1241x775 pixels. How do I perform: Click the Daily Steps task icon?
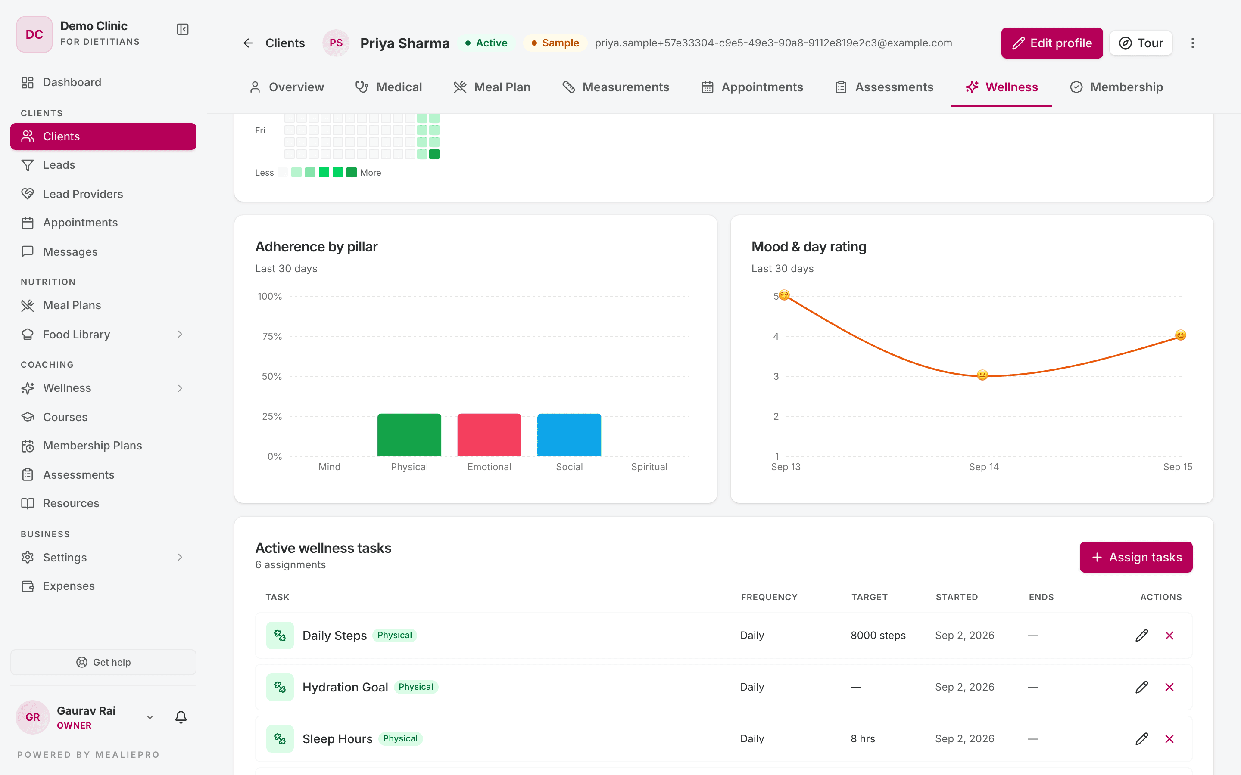click(x=280, y=635)
